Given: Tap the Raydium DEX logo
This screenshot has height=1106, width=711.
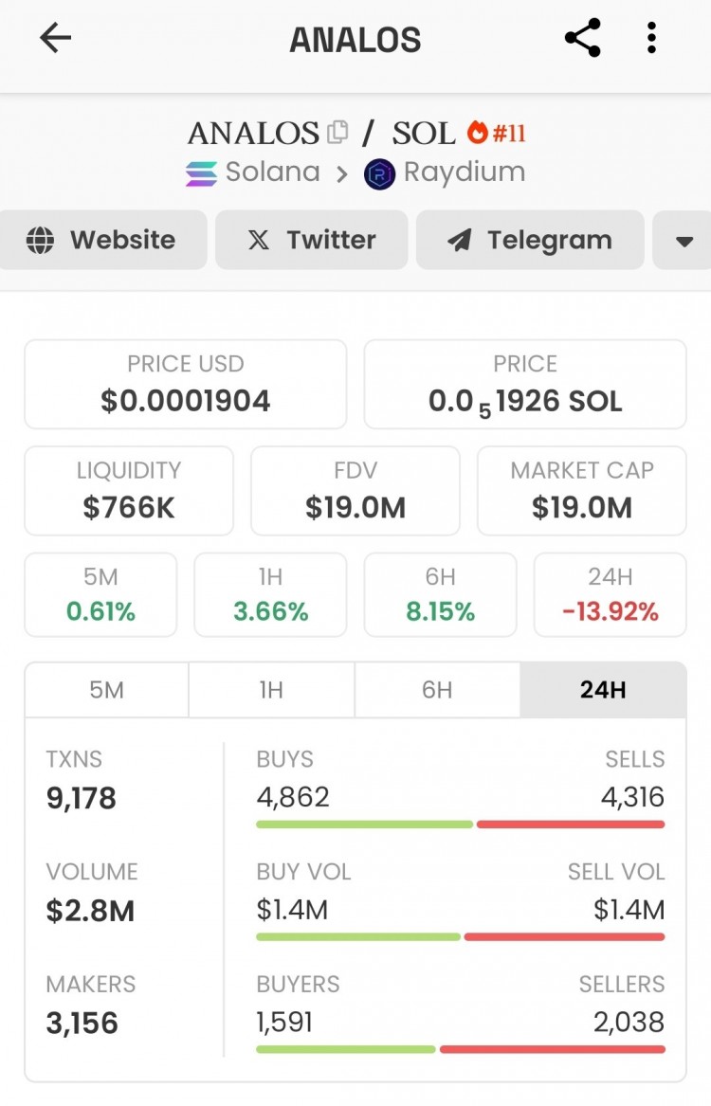Looking at the screenshot, I should 379,174.
